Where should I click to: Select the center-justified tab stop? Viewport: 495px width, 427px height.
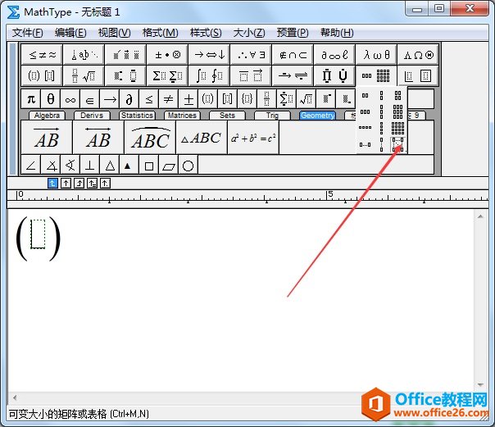pyautogui.click(x=66, y=183)
